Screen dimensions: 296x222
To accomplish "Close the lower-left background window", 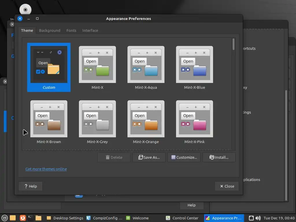I will pos(5,82).
